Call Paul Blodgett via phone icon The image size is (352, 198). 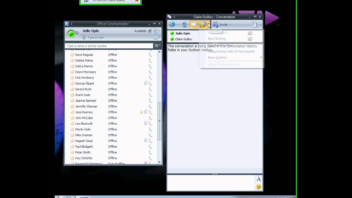[x=150, y=147]
